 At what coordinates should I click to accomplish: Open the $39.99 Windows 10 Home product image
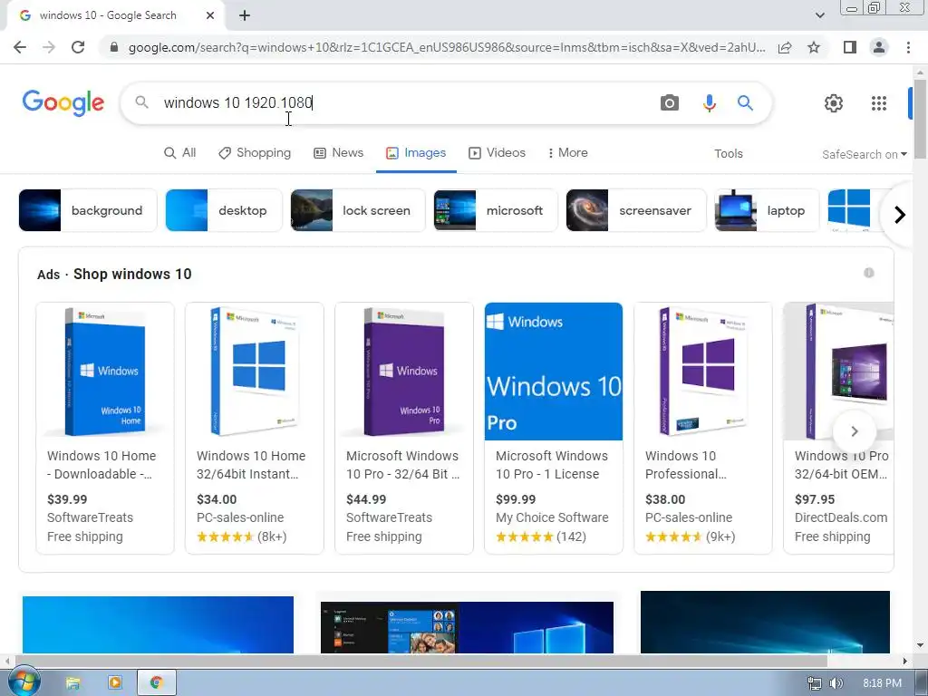tap(105, 372)
